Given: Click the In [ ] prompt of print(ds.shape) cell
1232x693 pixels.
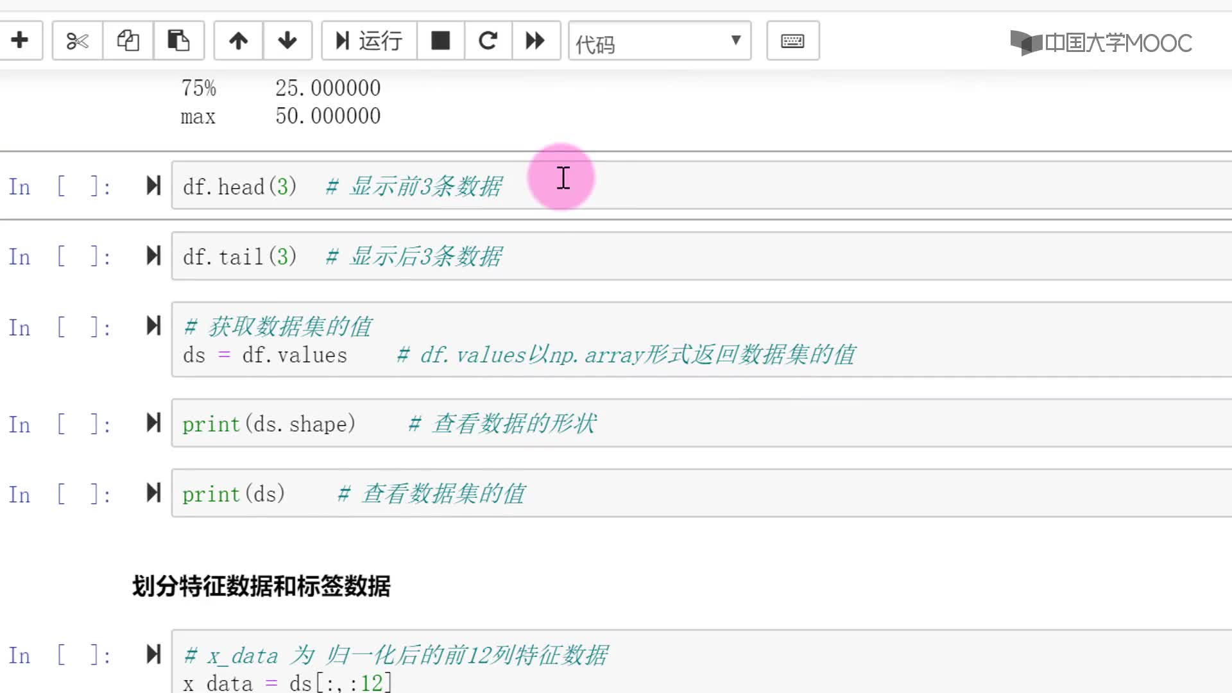Looking at the screenshot, I should click(60, 424).
